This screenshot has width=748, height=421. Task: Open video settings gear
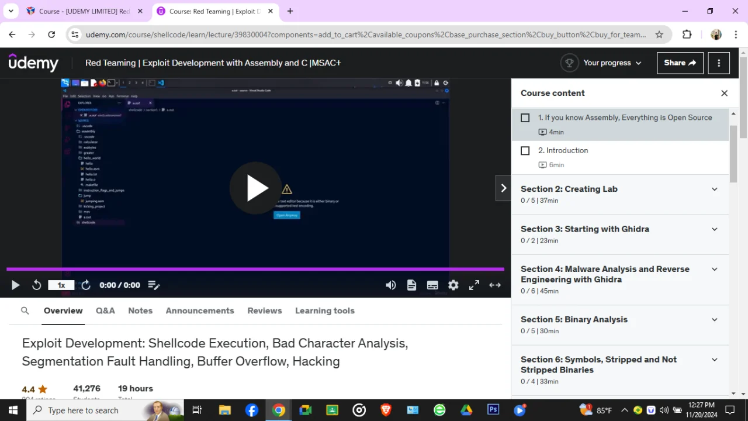click(453, 285)
